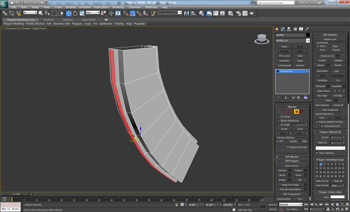Click the Use Pivot Point Center icon
The image size is (350, 212).
pos(104,13)
